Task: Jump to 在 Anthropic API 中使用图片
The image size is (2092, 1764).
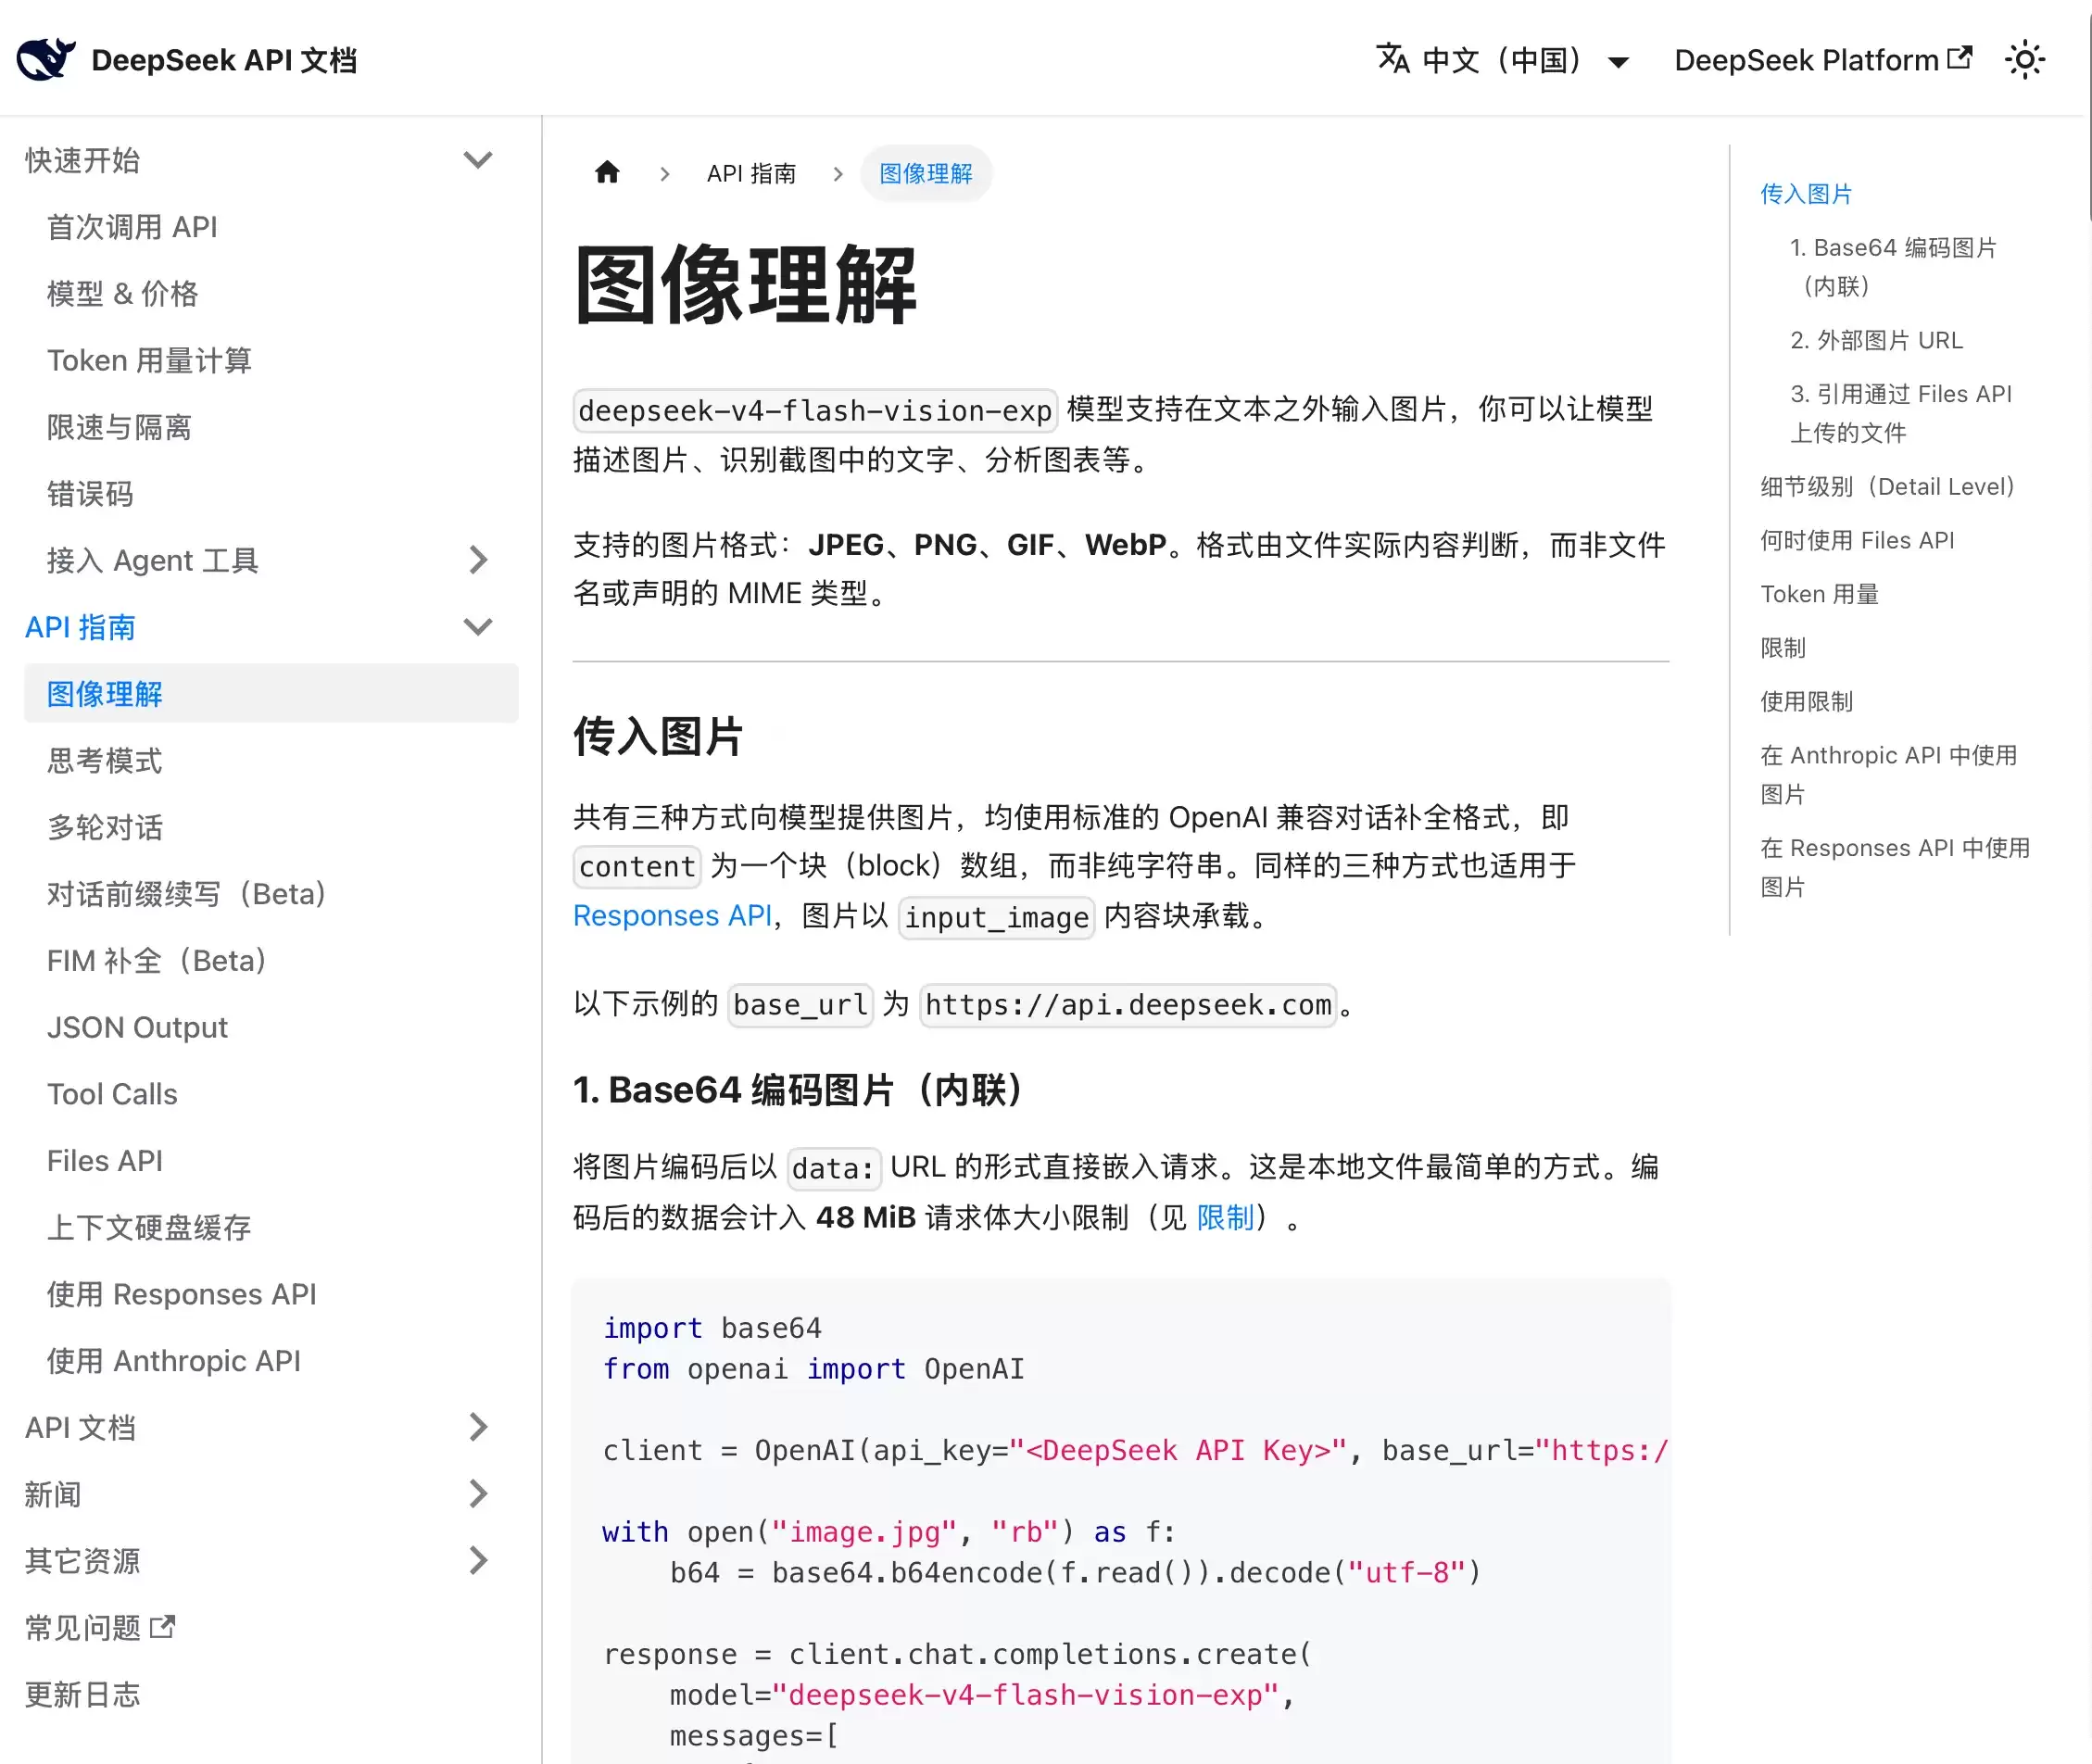Action: pyautogui.click(x=1888, y=774)
